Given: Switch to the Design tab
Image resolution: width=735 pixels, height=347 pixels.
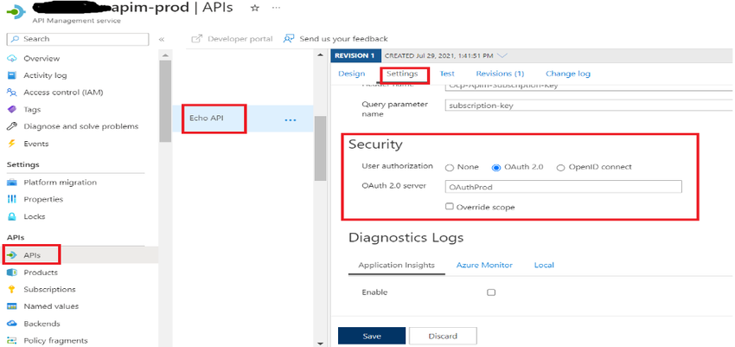Looking at the screenshot, I should (x=352, y=74).
